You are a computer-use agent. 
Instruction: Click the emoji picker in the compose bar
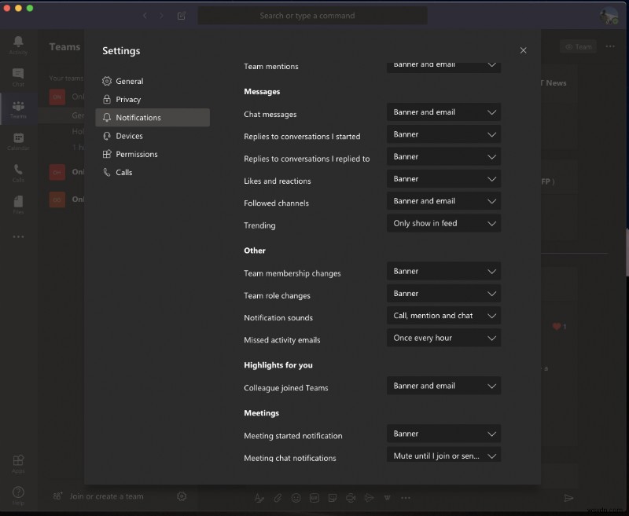click(x=295, y=497)
